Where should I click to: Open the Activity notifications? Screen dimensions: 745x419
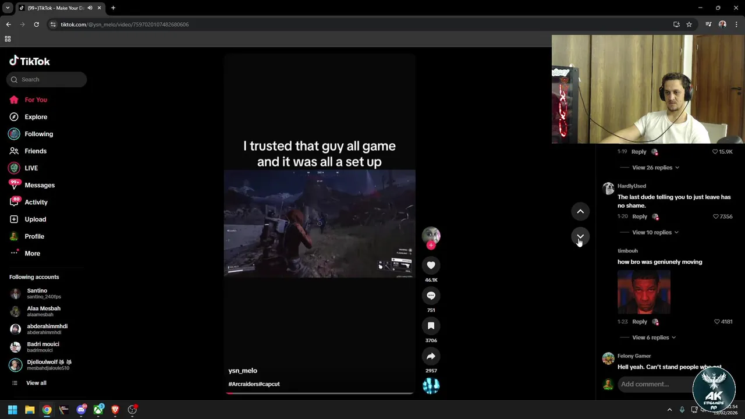point(36,203)
